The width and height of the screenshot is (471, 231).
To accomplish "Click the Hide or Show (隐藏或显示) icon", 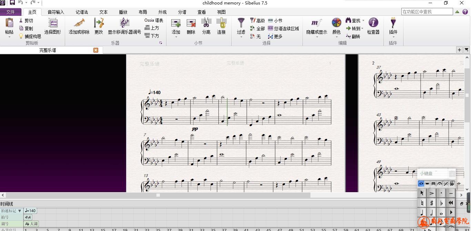I will coord(317,23).
